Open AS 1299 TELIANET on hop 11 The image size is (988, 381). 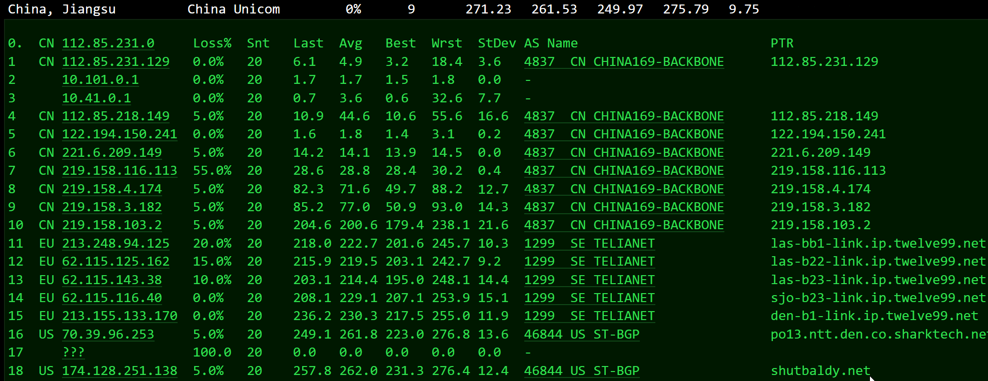[x=589, y=243]
